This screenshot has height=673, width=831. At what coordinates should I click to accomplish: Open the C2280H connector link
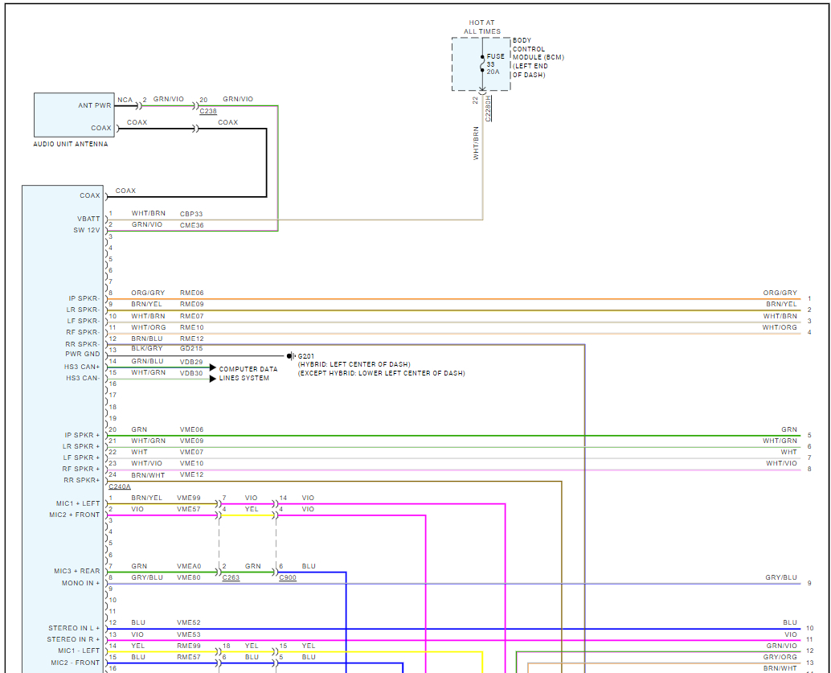click(488, 108)
